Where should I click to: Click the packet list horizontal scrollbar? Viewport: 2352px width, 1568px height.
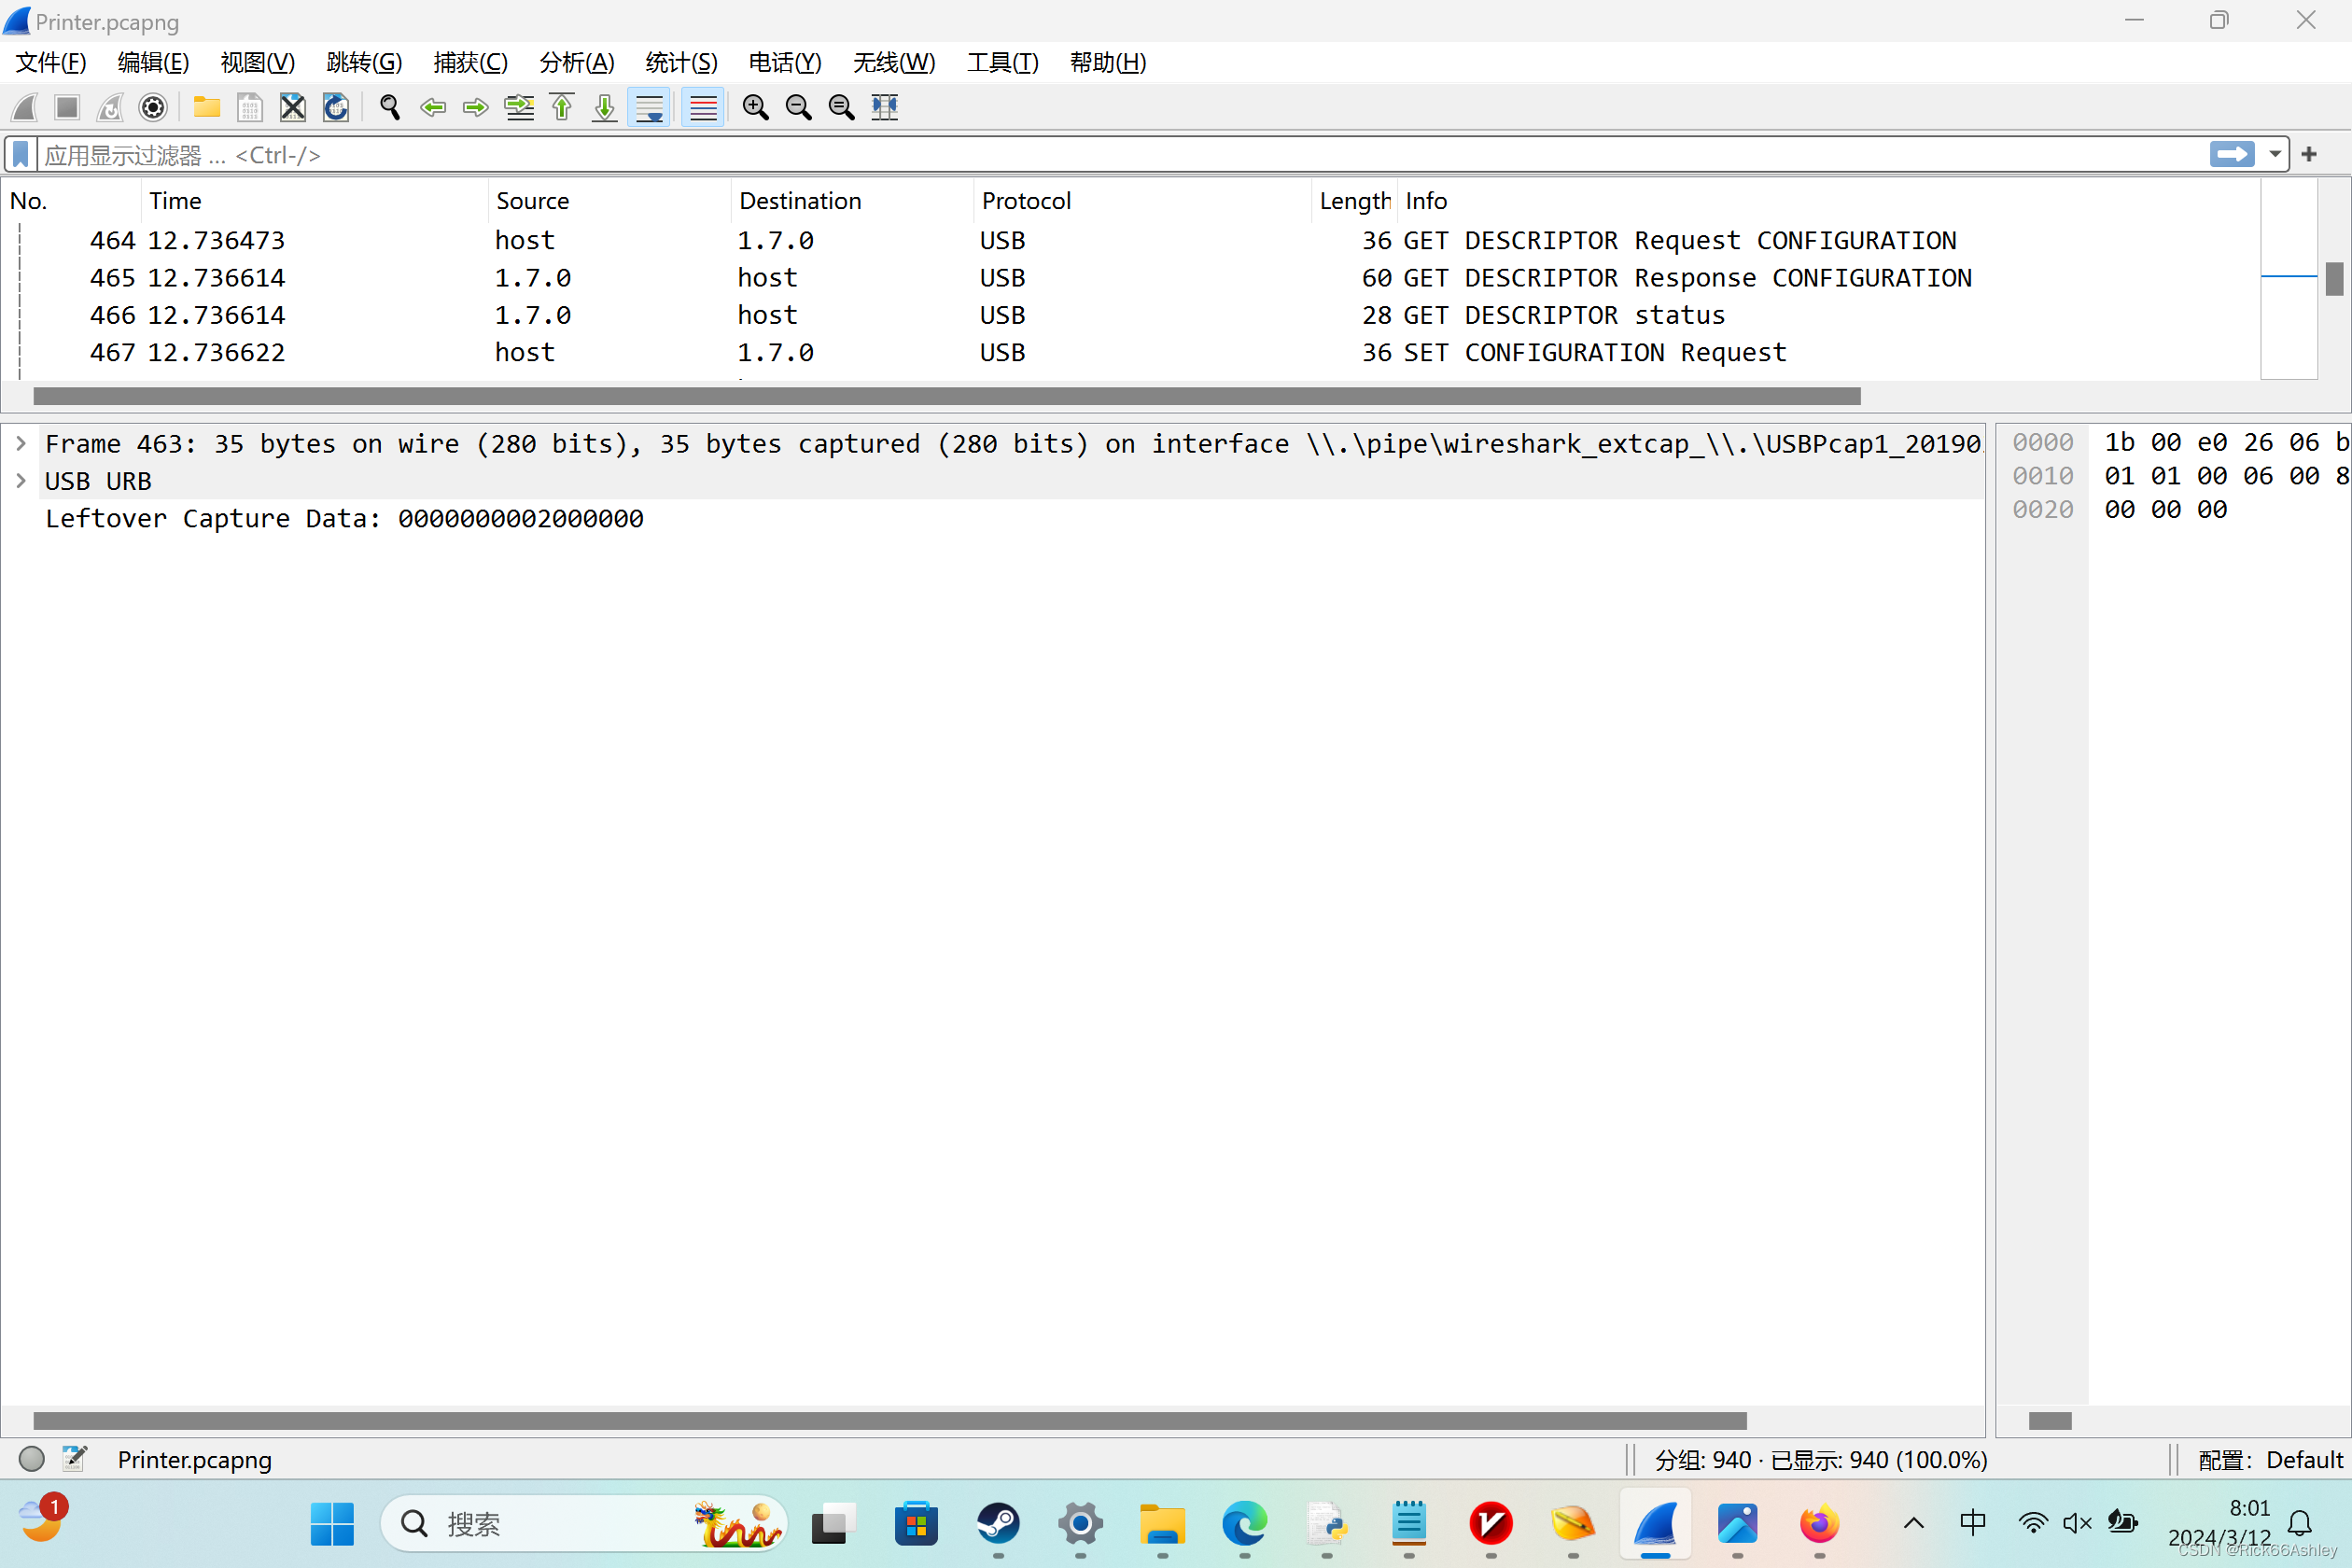point(946,397)
